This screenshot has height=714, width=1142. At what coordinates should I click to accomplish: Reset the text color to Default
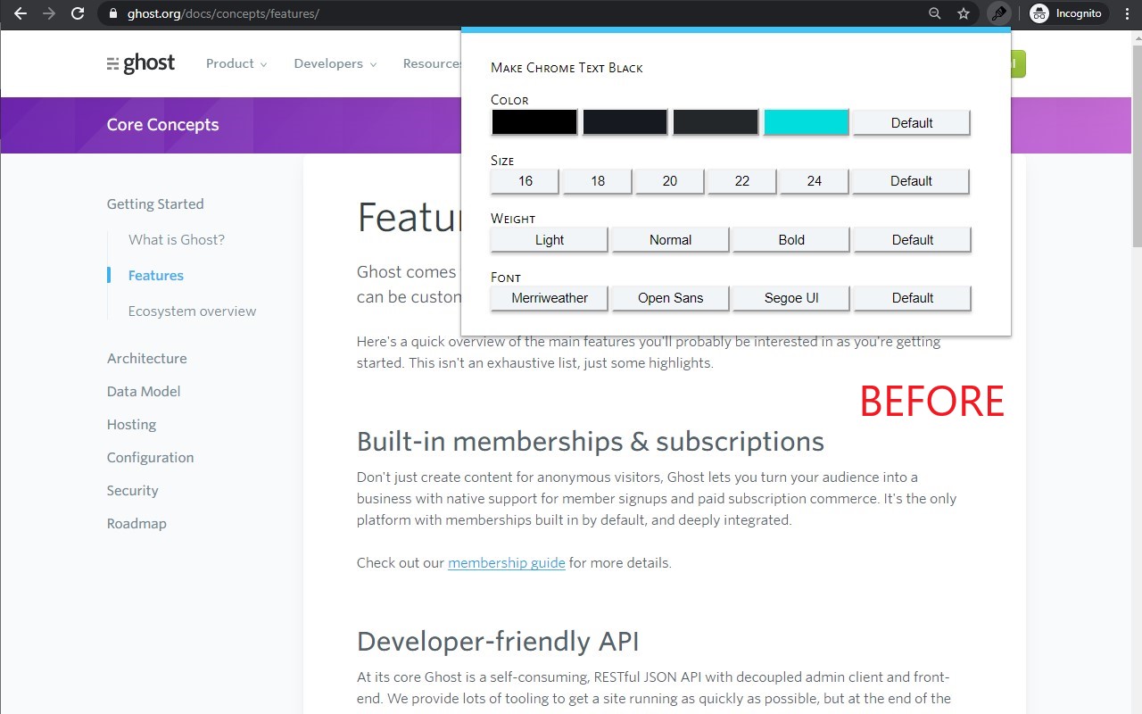[912, 123]
